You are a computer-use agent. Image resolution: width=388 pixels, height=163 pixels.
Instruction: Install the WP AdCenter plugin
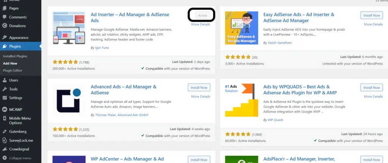199,160
